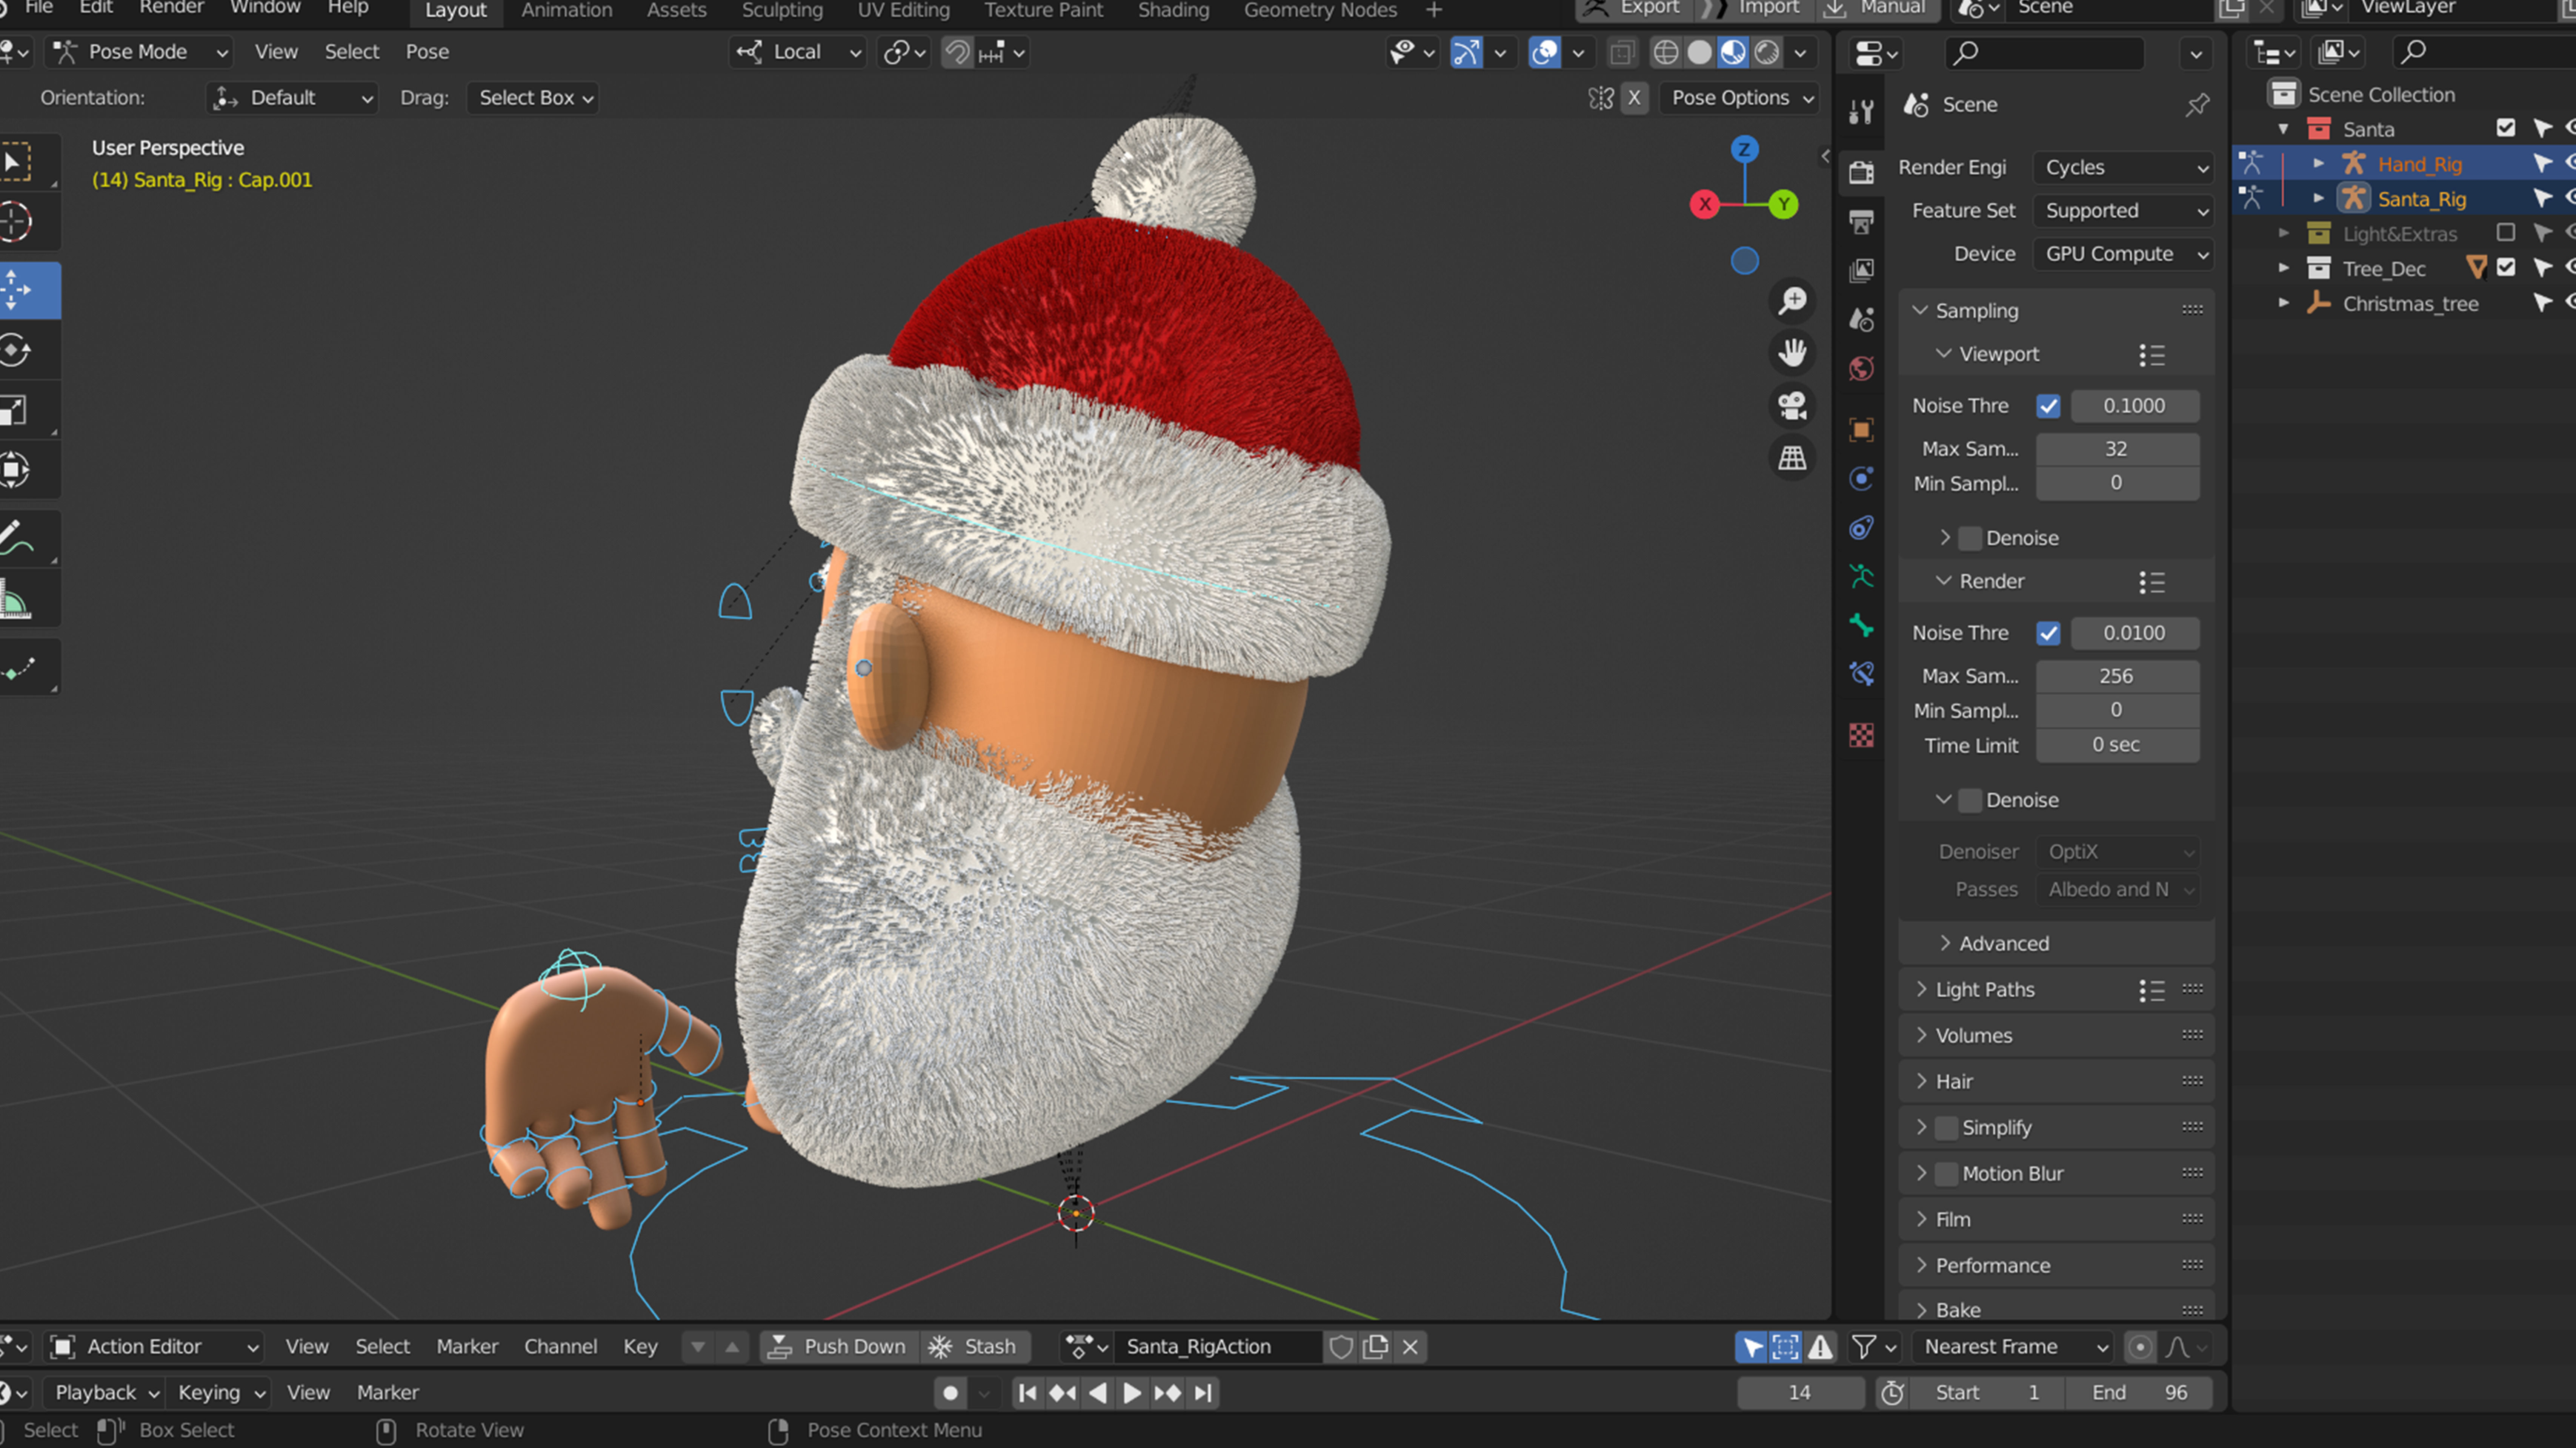Open World properties tab icon

(x=1861, y=369)
